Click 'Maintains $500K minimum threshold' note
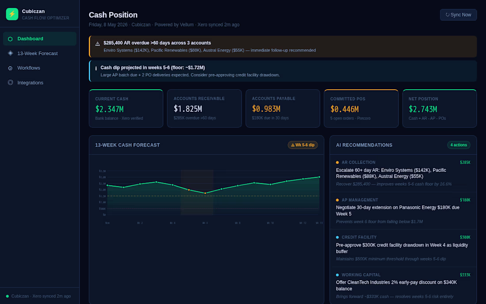Screen dimensions: 486x304 tap(391, 259)
